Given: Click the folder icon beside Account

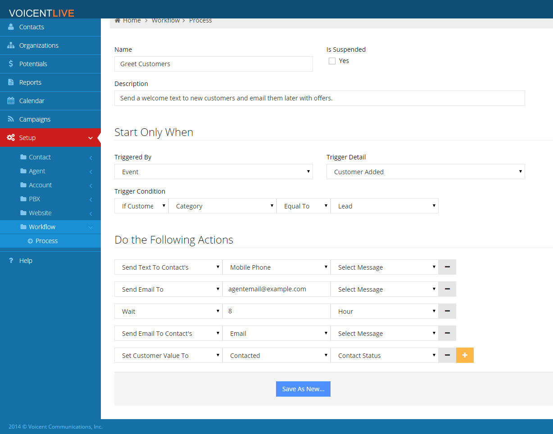Looking at the screenshot, I should (23, 185).
